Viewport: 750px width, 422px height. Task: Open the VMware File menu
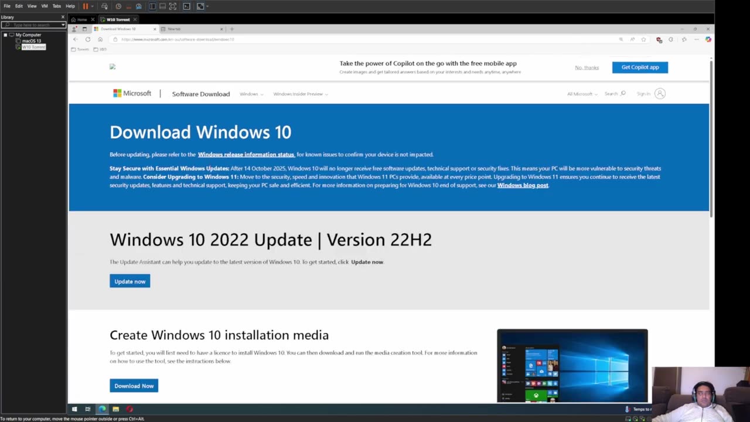pos(7,6)
